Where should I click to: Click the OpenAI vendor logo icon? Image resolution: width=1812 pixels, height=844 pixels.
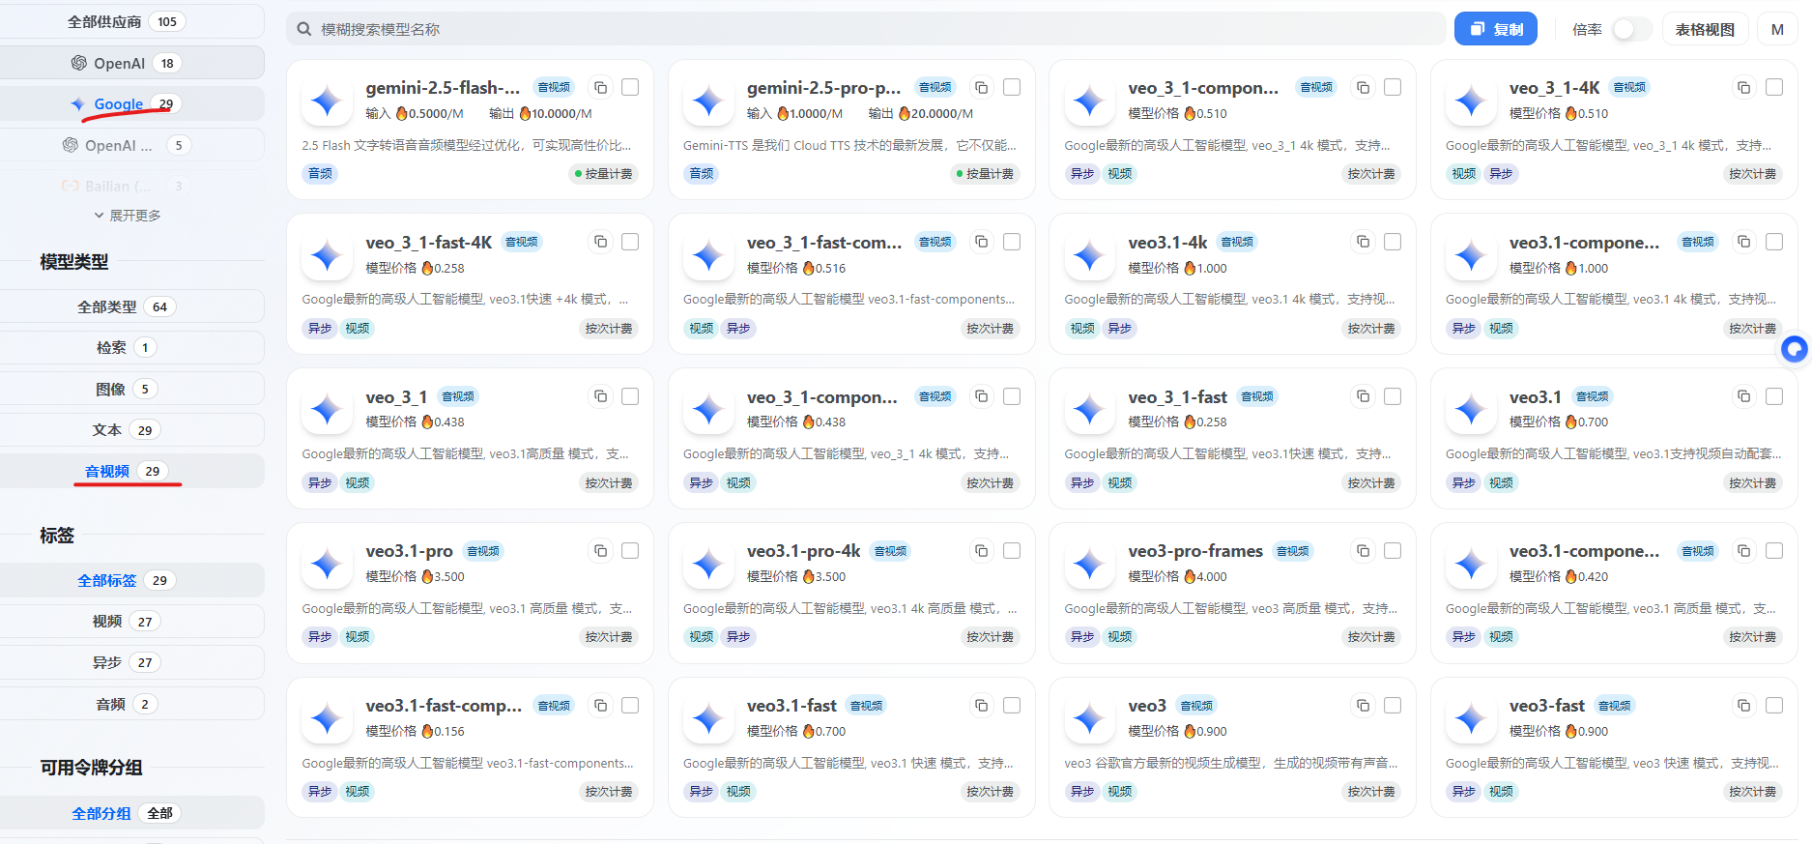(x=78, y=63)
